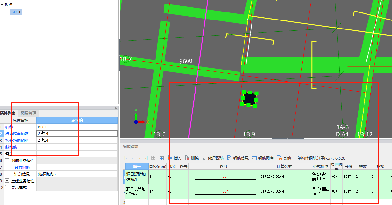The image size is (392, 205).
Task: Select BD-1 in the component tree
Action: (16, 12)
